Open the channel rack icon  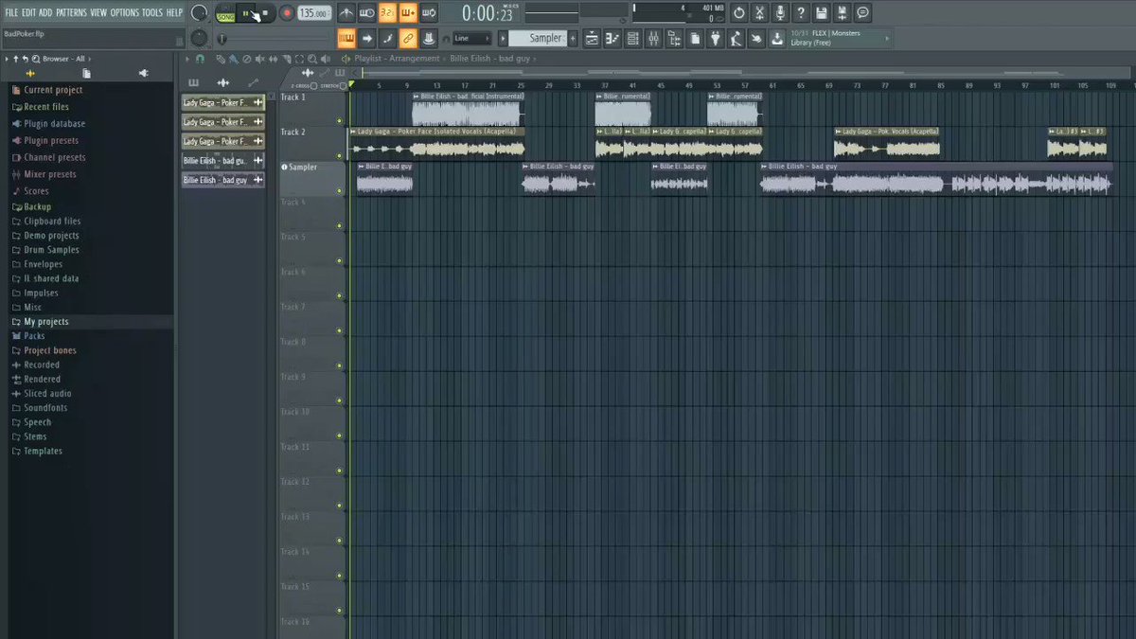[633, 39]
